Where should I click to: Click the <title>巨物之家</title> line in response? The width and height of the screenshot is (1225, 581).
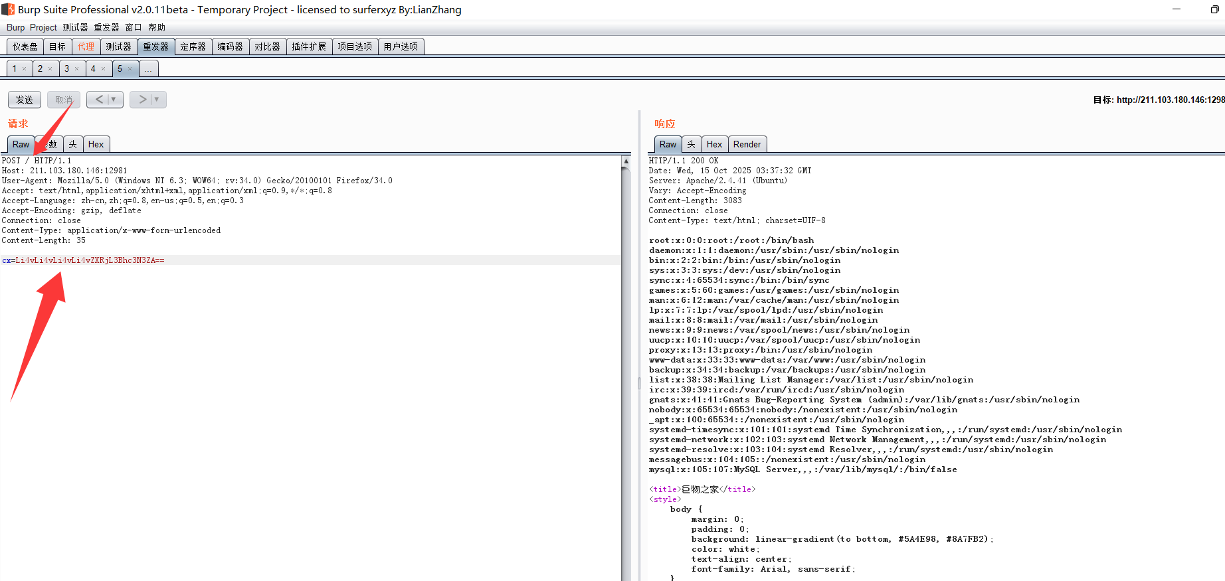(x=702, y=489)
